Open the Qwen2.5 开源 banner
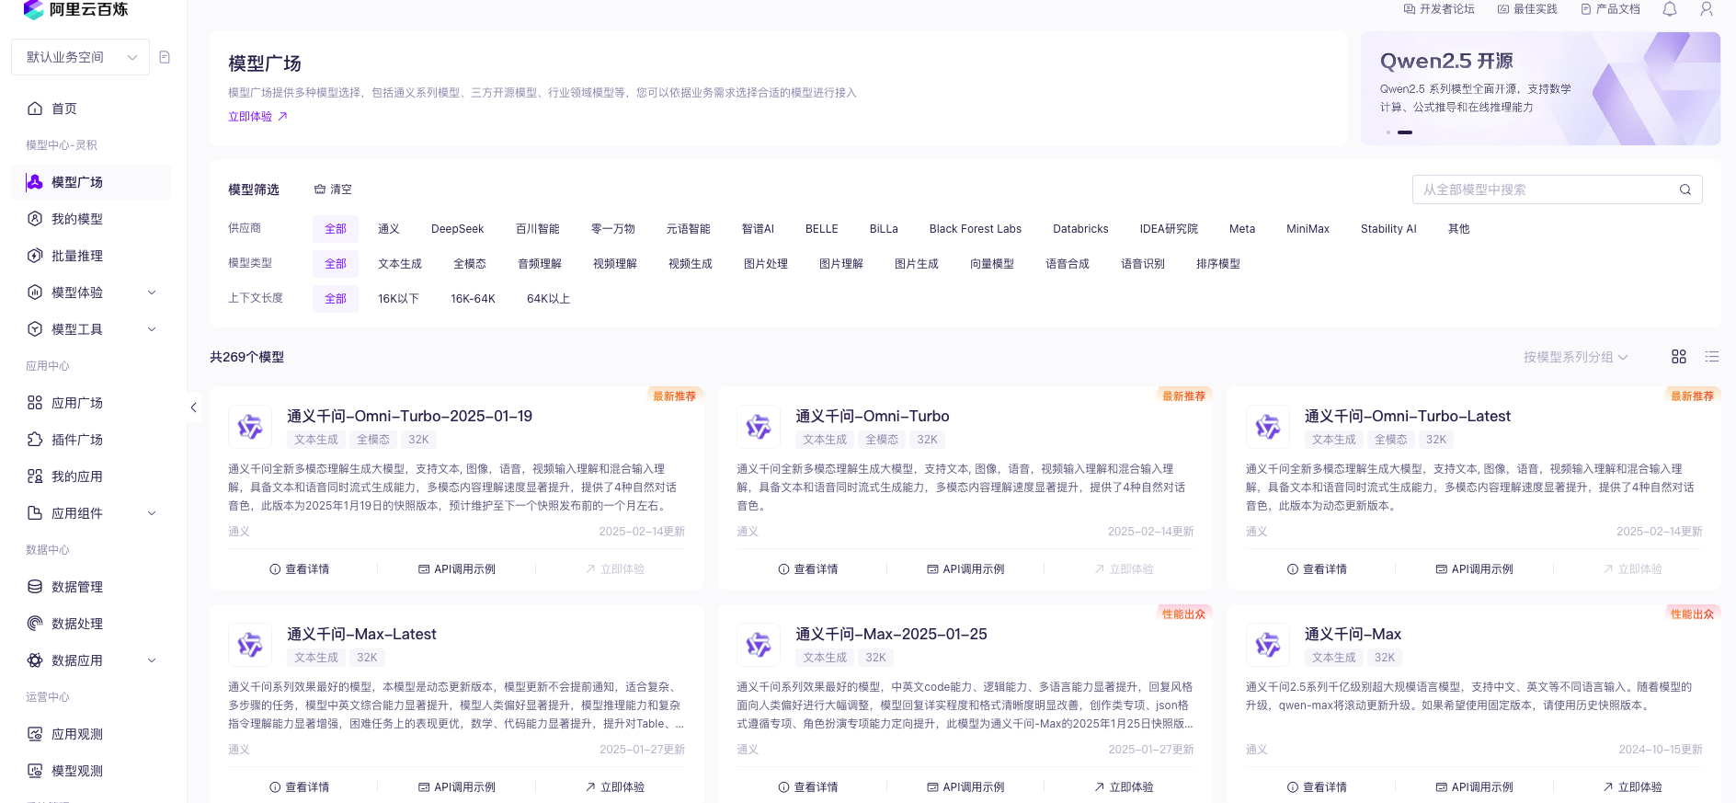 point(1540,88)
